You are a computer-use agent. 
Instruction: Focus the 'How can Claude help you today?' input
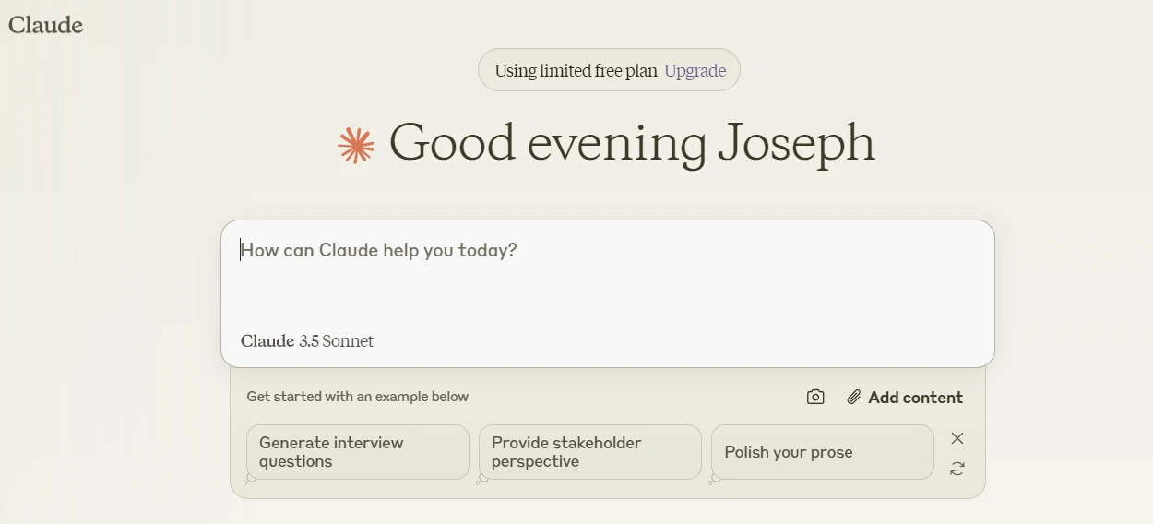(607, 277)
